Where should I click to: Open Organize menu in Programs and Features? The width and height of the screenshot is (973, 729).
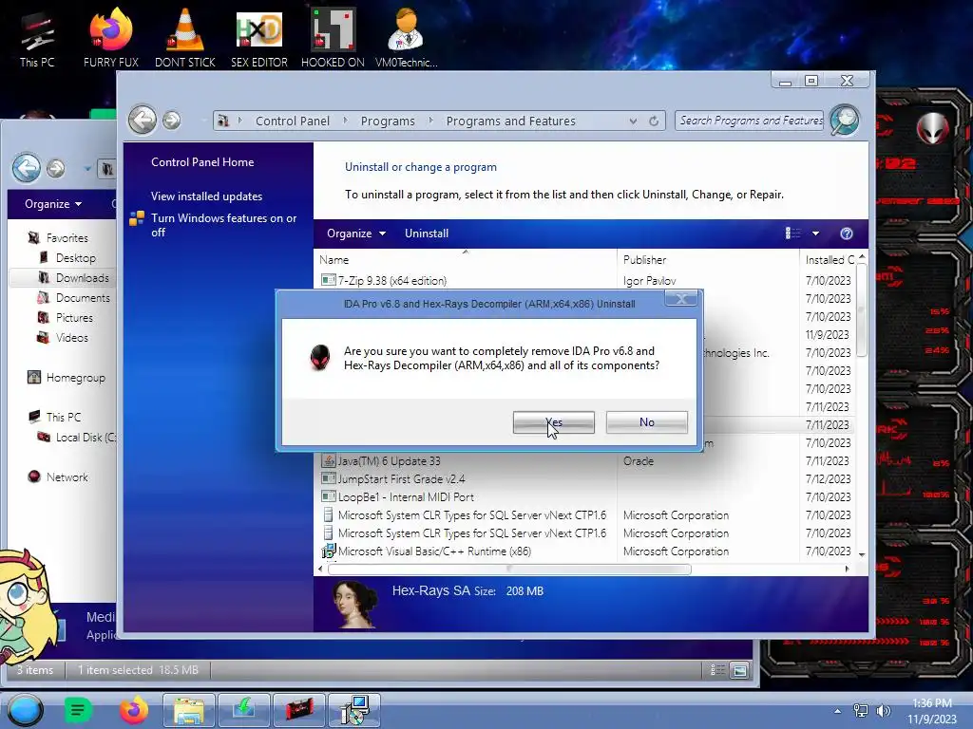click(x=356, y=234)
